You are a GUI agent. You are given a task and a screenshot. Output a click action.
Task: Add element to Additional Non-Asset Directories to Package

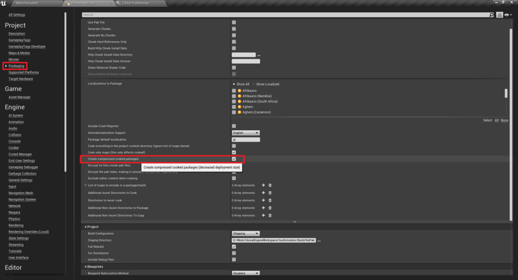pos(263,208)
